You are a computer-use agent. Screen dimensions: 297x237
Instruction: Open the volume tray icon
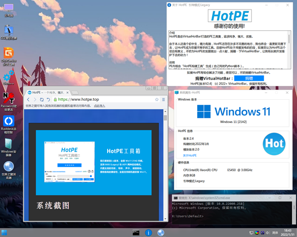tap(268, 233)
